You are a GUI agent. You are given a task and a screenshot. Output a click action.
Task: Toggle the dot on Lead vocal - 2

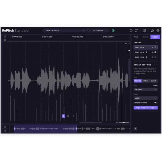click(x=152, y=57)
